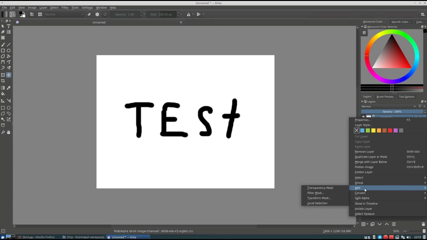Select the Bezier Curve tool
This screenshot has width=427, height=240.
coord(3,62)
